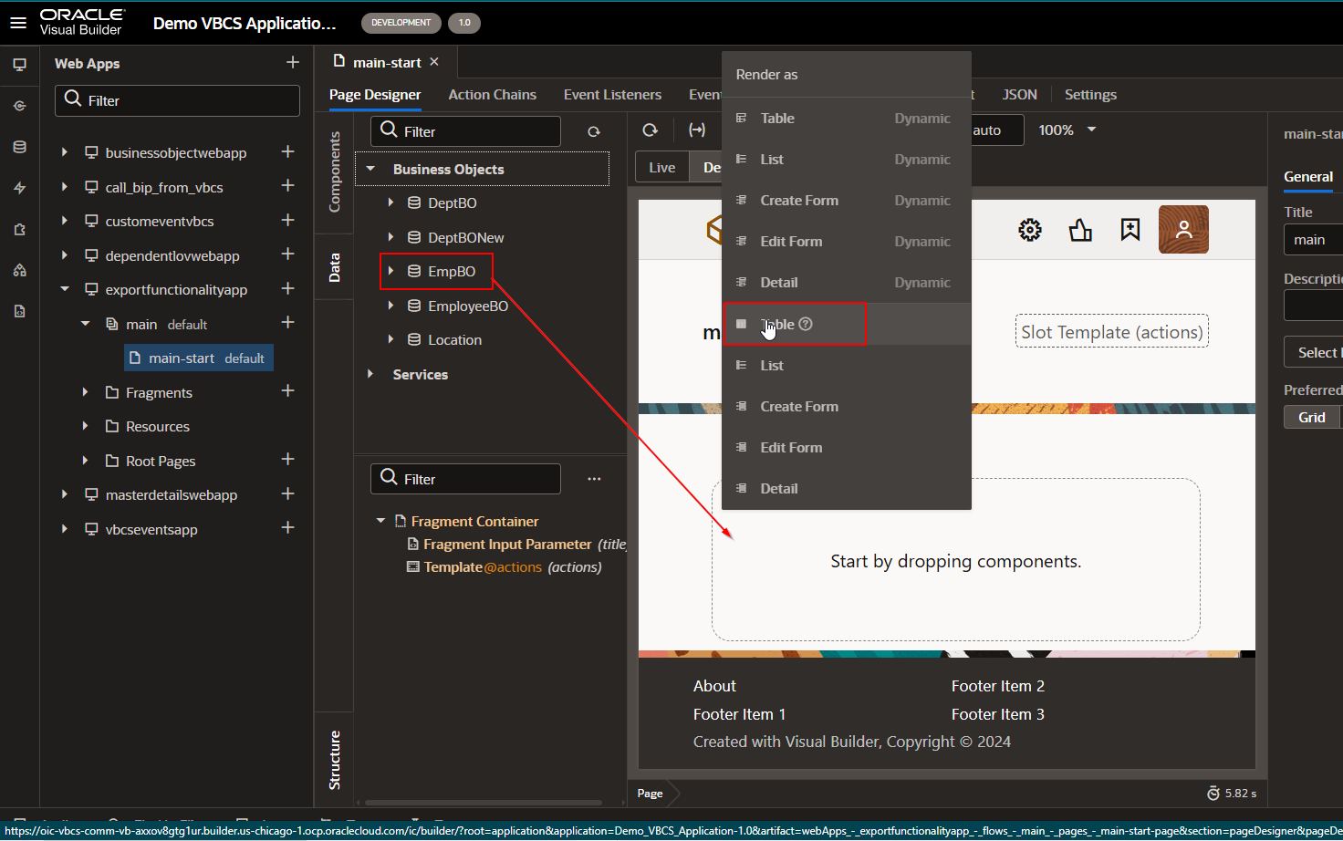Close the main-start editor tab
The height and width of the screenshot is (841, 1343).
[x=434, y=61]
